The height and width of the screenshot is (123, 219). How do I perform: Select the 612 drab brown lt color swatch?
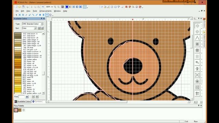18,33
